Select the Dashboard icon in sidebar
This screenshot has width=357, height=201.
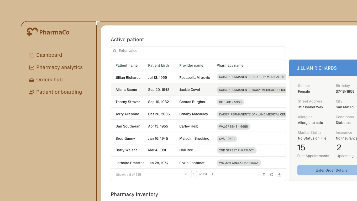pyautogui.click(x=31, y=55)
